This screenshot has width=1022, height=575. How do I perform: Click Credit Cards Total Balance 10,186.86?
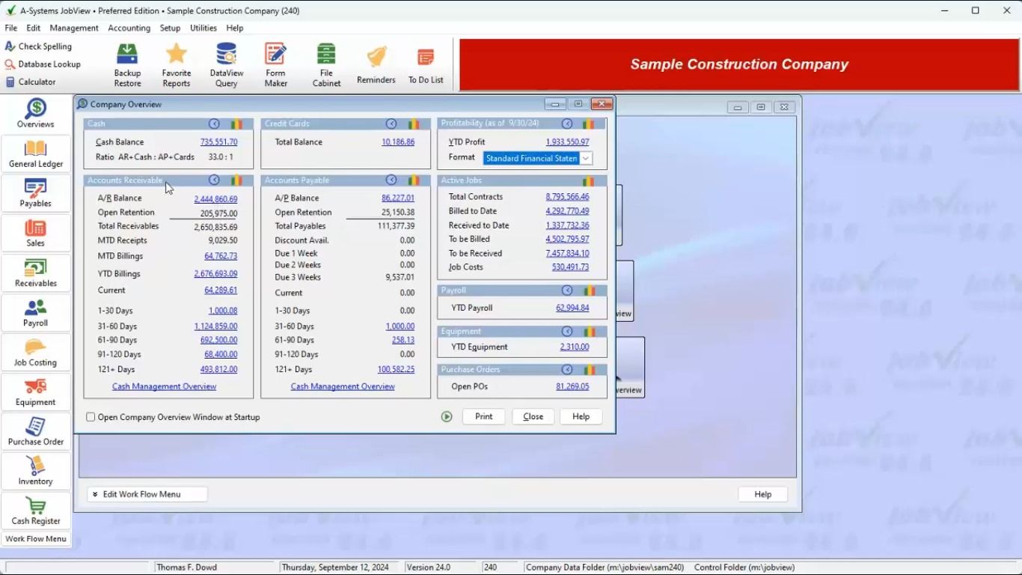pos(398,142)
